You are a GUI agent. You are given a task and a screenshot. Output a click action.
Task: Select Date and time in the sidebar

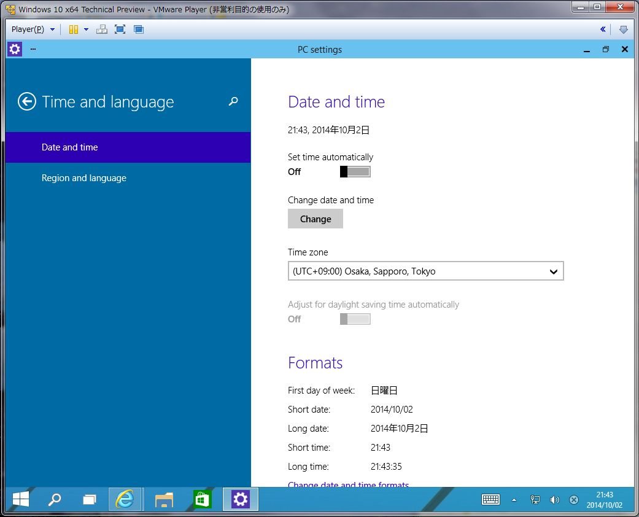click(x=128, y=147)
